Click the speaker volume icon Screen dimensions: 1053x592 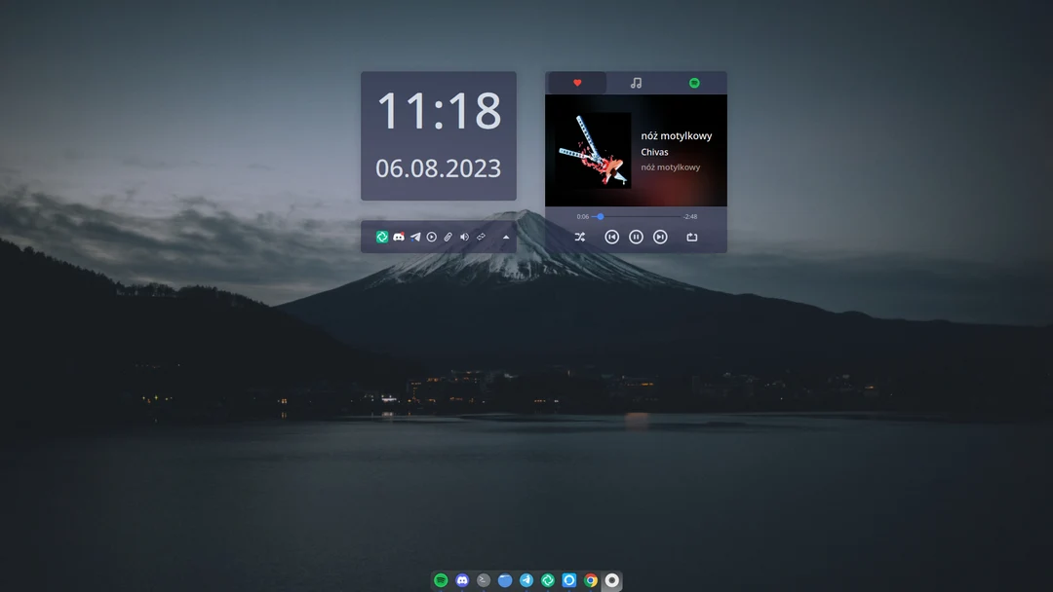[463, 237]
